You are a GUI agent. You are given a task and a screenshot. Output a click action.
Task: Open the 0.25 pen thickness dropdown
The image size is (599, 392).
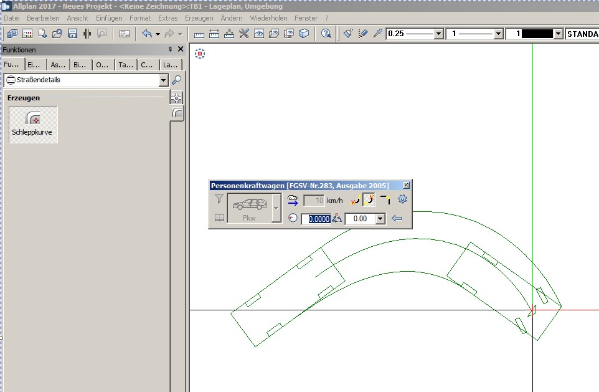click(439, 34)
